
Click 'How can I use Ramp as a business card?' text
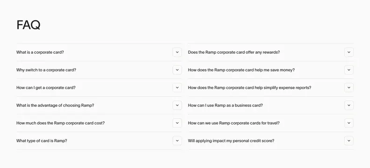225,105
